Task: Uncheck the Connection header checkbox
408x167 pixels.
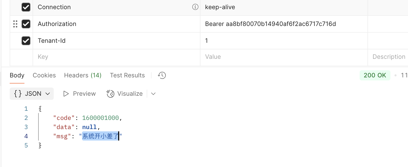Action: point(26,7)
